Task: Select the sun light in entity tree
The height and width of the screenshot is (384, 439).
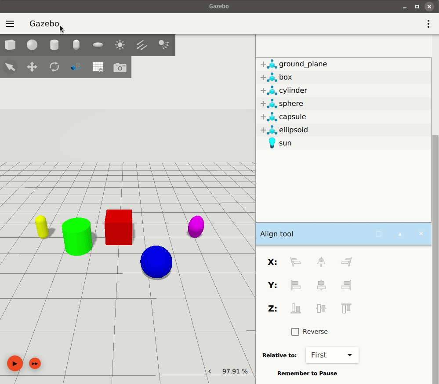Action: pos(285,143)
